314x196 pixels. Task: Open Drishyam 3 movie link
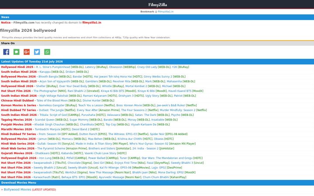click(x=127, y=96)
